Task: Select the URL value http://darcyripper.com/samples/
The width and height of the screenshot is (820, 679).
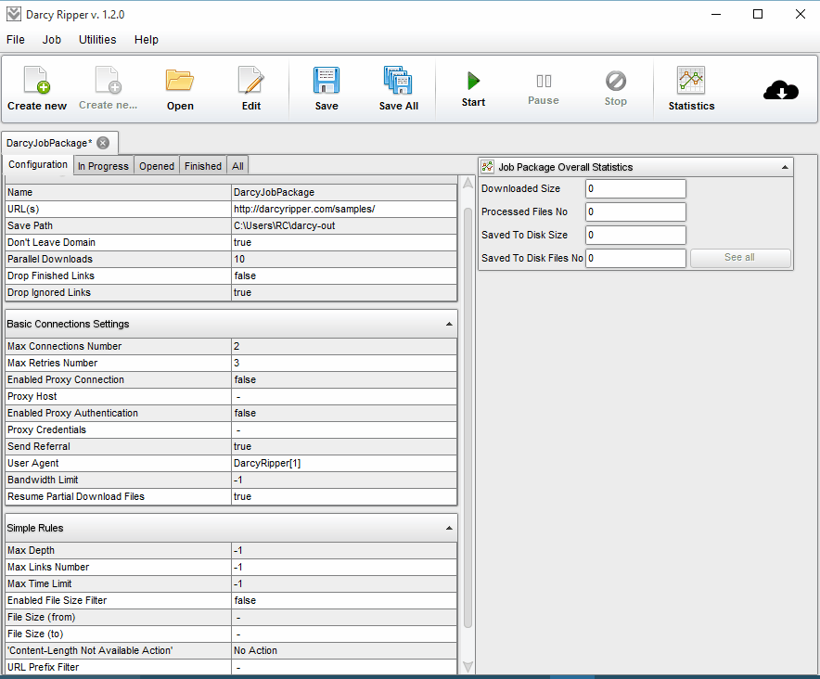Action: [304, 210]
